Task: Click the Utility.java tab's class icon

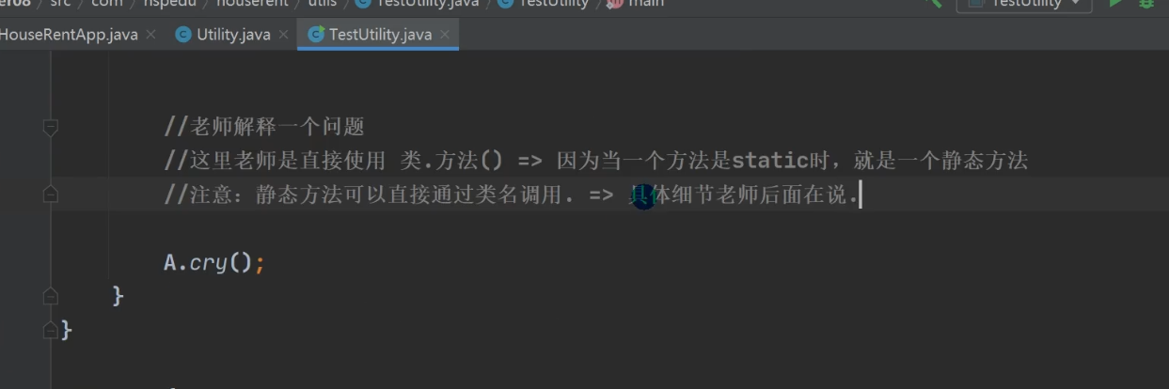Action: tap(183, 35)
